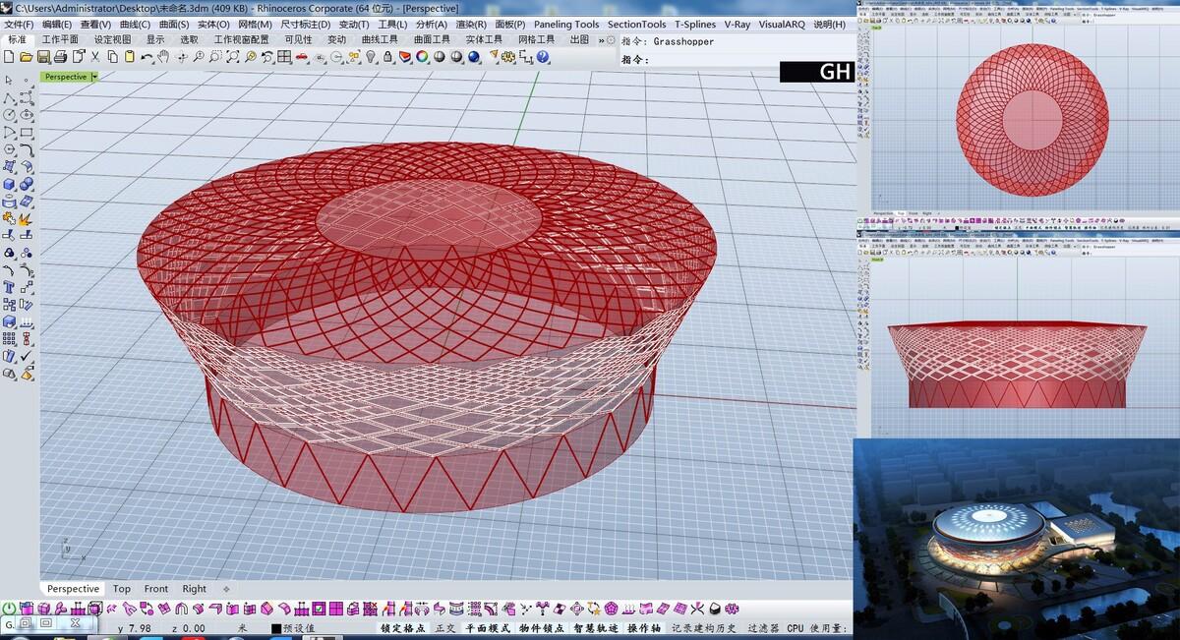Click the Lock objects padlock icon

pos(387,57)
